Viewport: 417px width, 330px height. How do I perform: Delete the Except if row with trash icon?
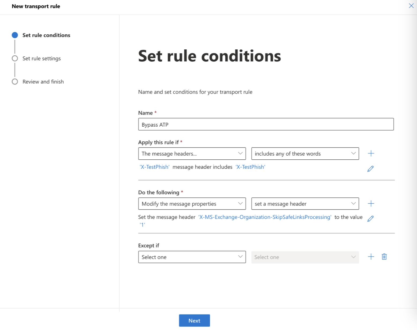[x=384, y=257]
